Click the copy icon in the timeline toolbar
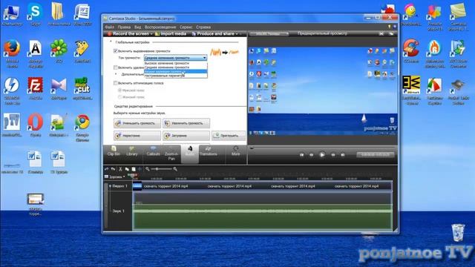This screenshot has width=475, height=267. 127,169
